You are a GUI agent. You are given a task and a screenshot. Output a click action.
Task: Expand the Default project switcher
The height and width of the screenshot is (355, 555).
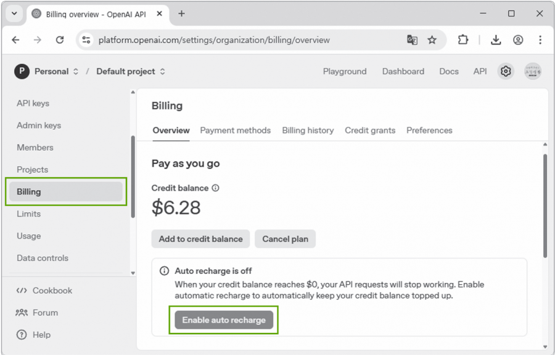pos(162,71)
